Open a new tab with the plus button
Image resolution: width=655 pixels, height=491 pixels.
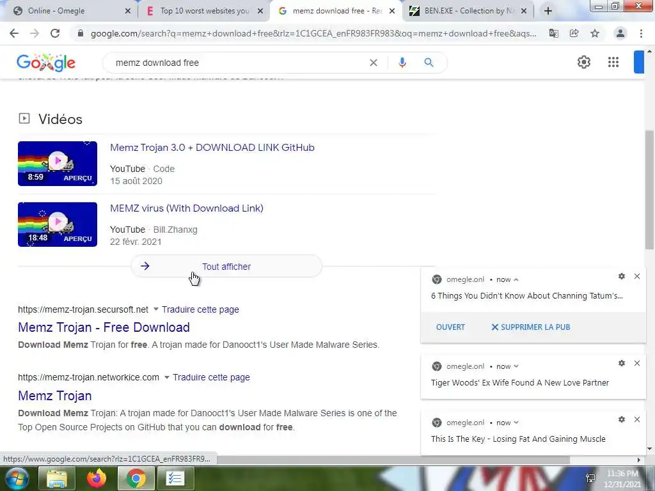(x=548, y=11)
